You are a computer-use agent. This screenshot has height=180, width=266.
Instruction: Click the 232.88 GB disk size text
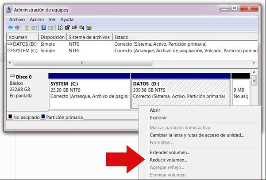[x=20, y=90]
